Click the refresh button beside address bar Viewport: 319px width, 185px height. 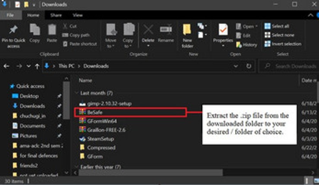pyautogui.click(x=249, y=66)
